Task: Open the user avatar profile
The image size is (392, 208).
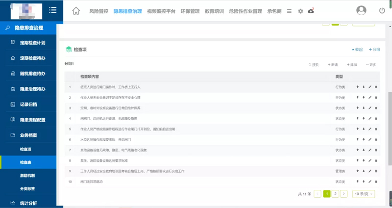Action: click(362, 10)
